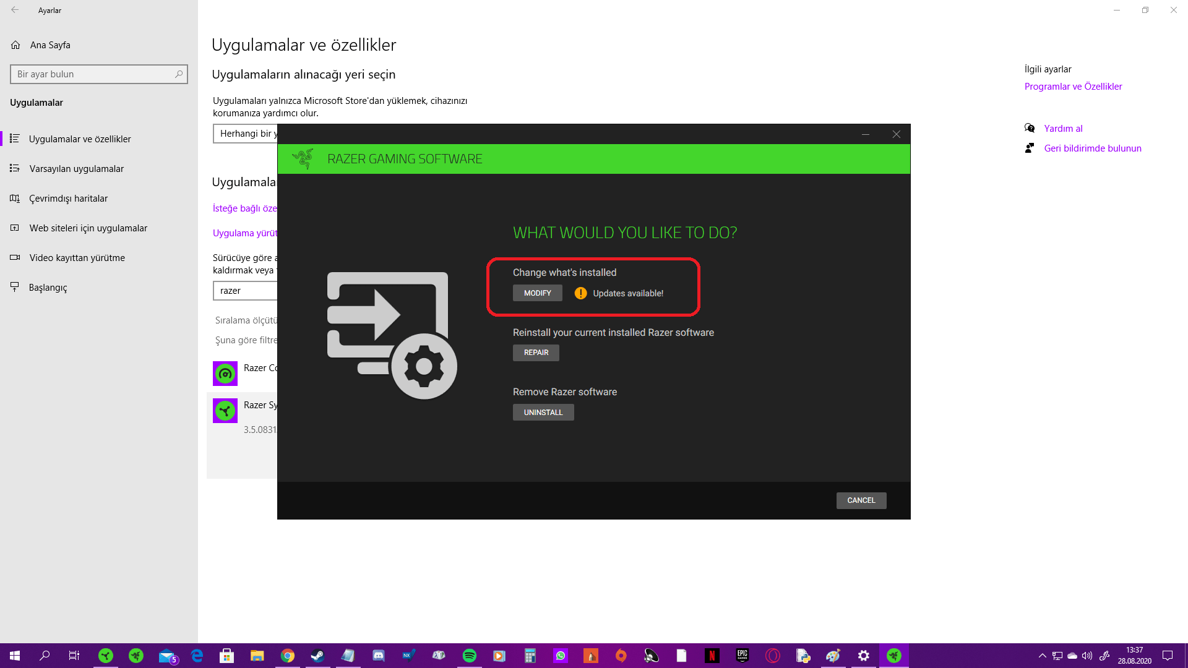The width and height of the screenshot is (1188, 668).
Task: Click the MODIFY button
Action: click(537, 293)
